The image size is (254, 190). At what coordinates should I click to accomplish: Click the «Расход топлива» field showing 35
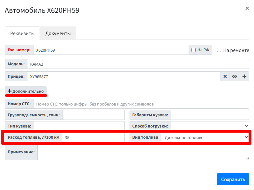(x=93, y=137)
